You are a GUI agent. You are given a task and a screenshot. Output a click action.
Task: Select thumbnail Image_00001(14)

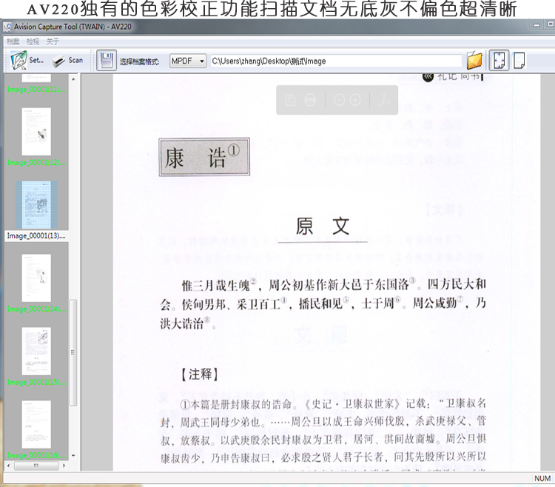click(36, 278)
